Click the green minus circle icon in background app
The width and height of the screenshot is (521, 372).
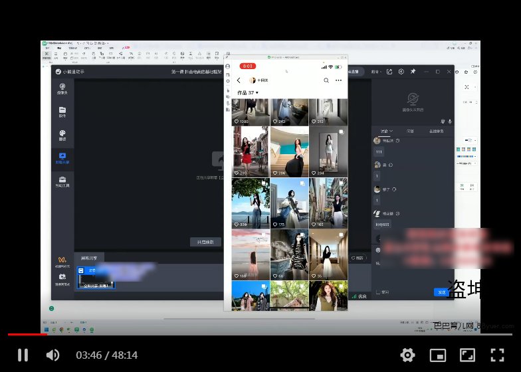[x=52, y=308]
